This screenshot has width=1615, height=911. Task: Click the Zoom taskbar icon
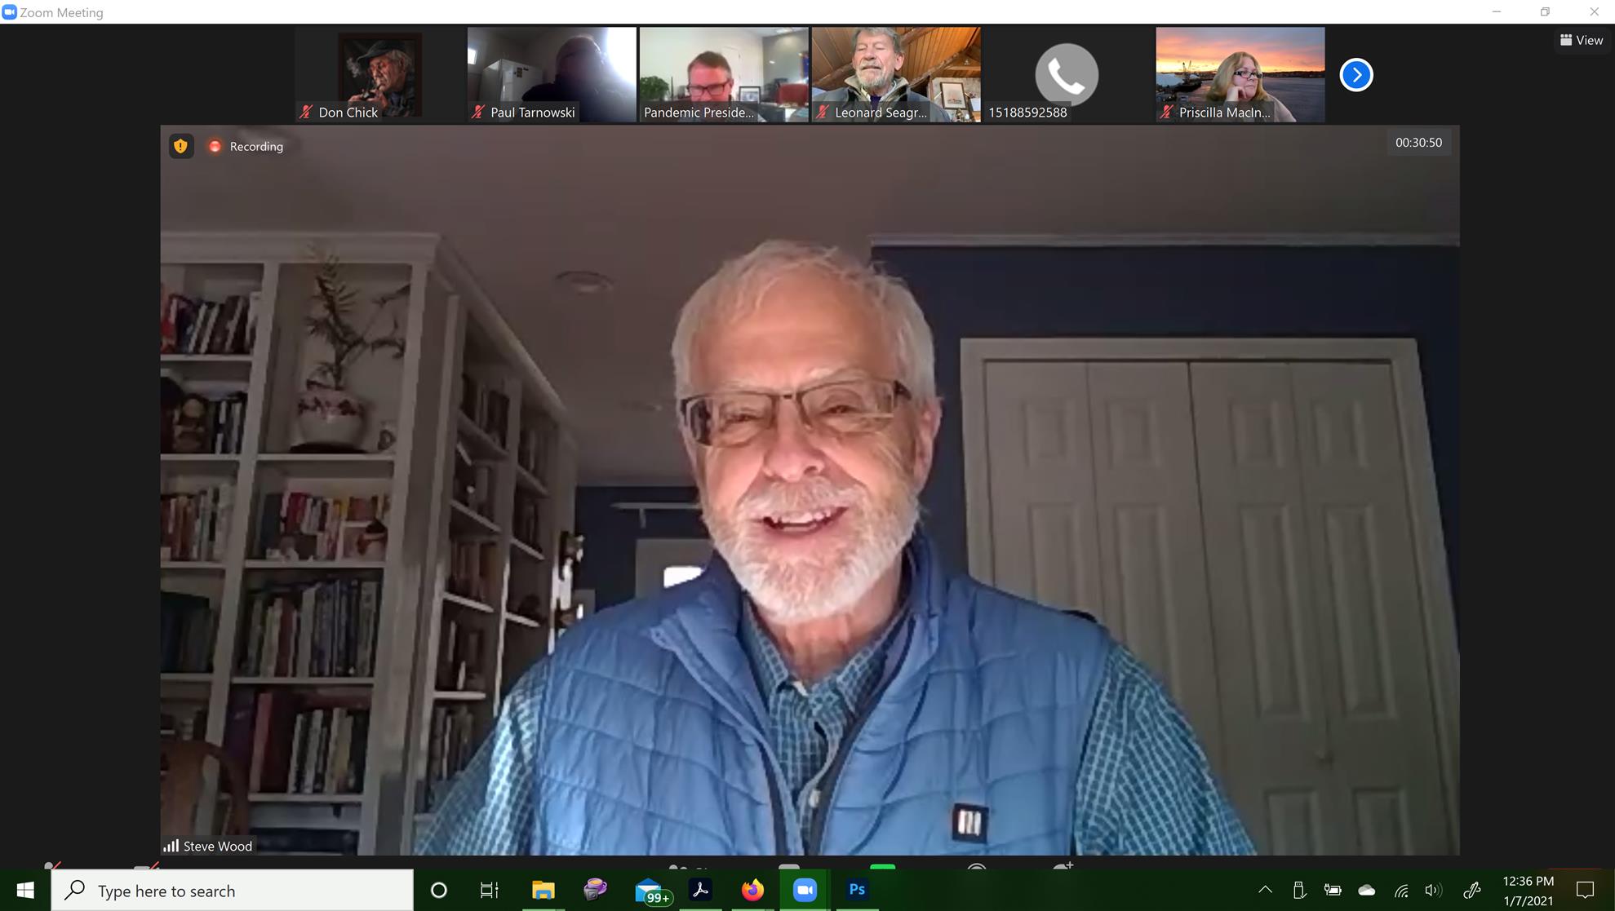click(805, 890)
